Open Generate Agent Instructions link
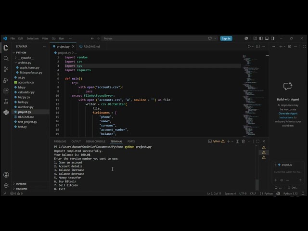 pyautogui.click(x=288, y=115)
